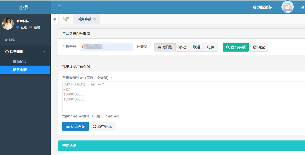Select 自动识别 carrier option
Image resolution: width=305 pixels, height=155 pixels.
[x=165, y=47]
